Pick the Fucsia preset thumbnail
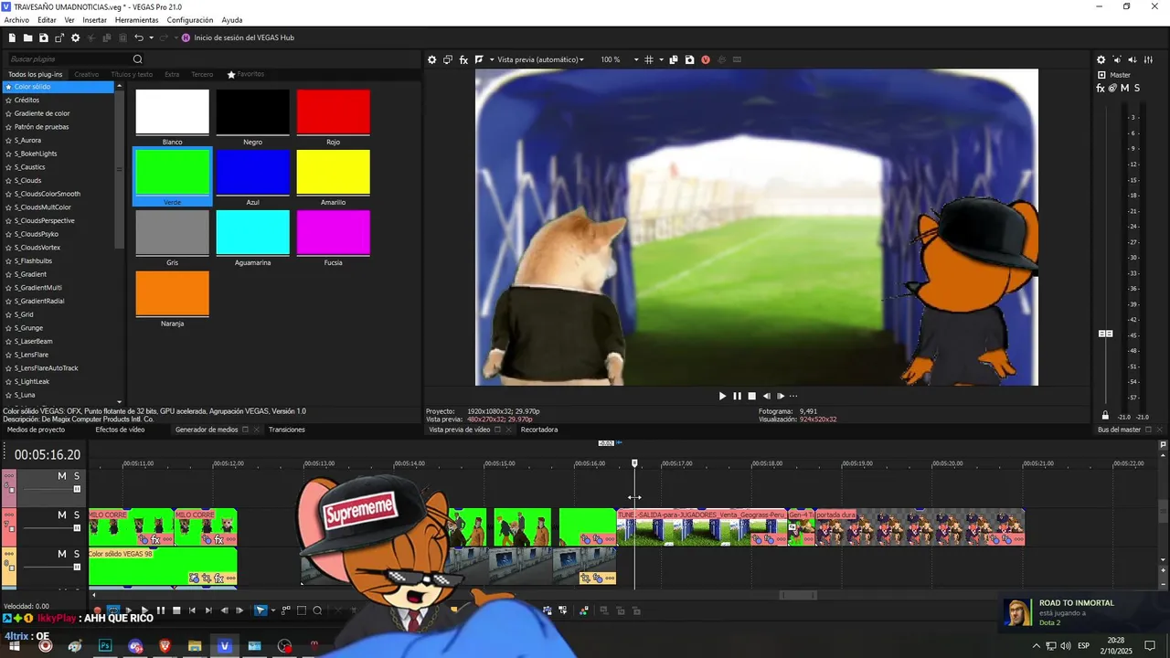Screen dimensions: 1170x658 [x=333, y=233]
